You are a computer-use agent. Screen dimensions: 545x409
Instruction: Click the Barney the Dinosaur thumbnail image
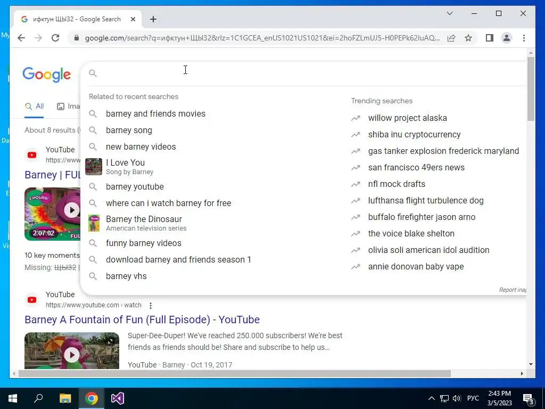click(94, 223)
